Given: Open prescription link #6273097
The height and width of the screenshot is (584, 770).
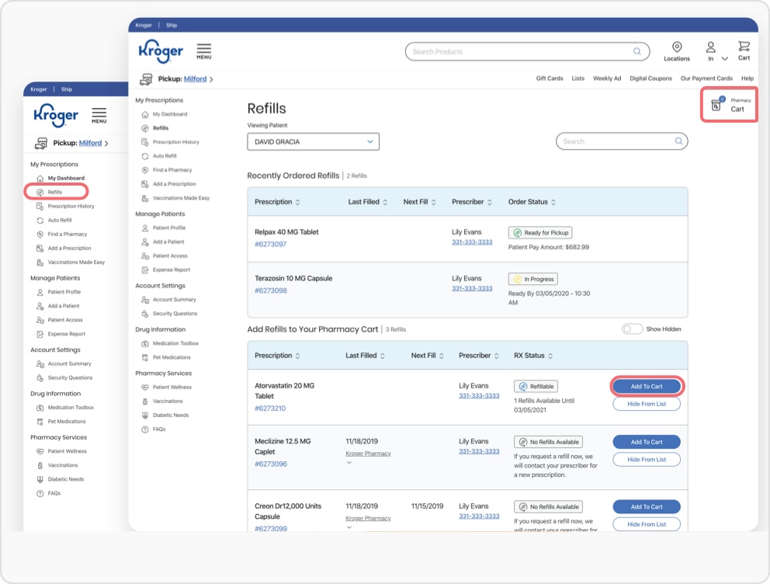Looking at the screenshot, I should click(271, 244).
